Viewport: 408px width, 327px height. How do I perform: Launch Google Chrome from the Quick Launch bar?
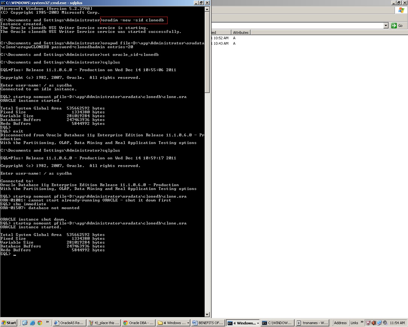(x=40, y=323)
